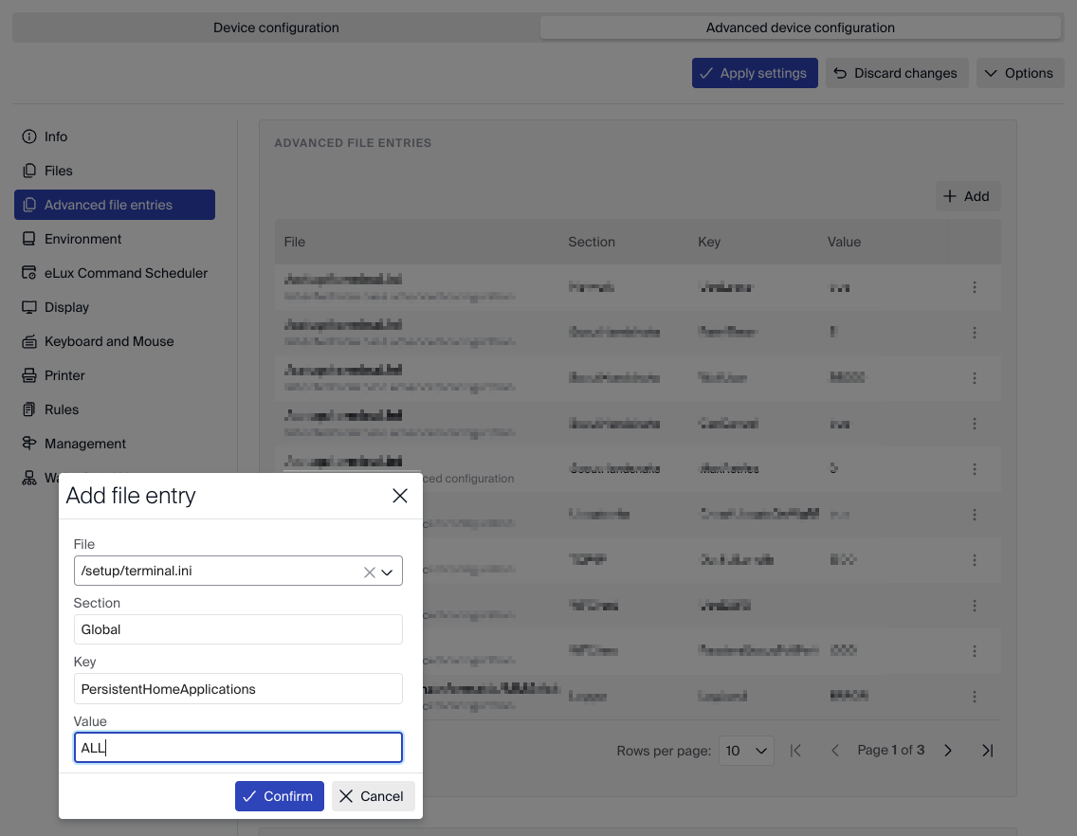Click the Section input field
1077x836 pixels.
(x=238, y=629)
